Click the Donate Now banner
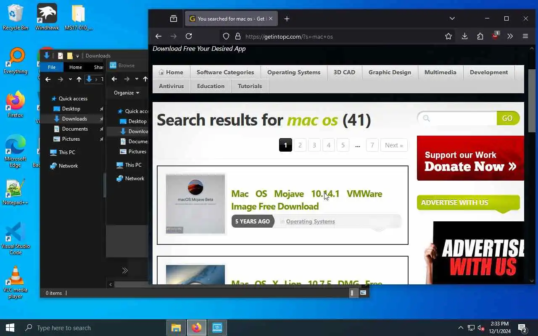The height and width of the screenshot is (336, 538). click(x=470, y=158)
